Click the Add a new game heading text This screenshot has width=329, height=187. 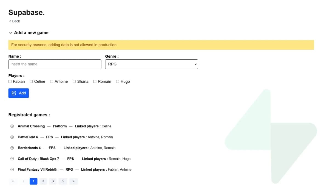pyautogui.click(x=31, y=33)
